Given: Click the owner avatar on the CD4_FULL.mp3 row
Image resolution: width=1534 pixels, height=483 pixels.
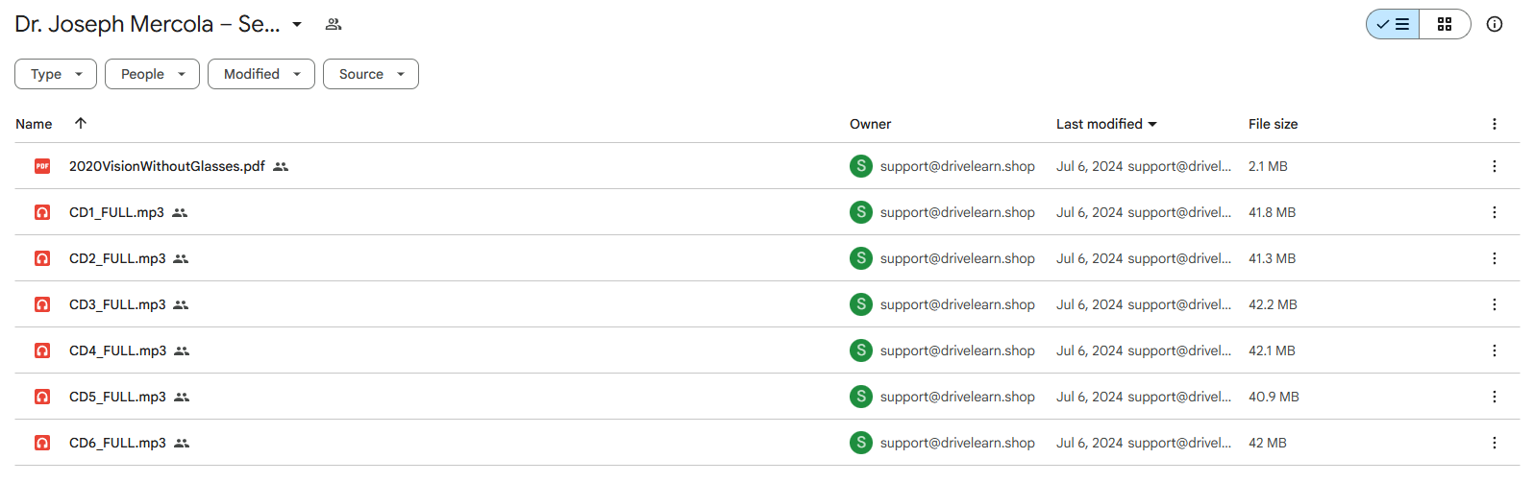Looking at the screenshot, I should (861, 350).
